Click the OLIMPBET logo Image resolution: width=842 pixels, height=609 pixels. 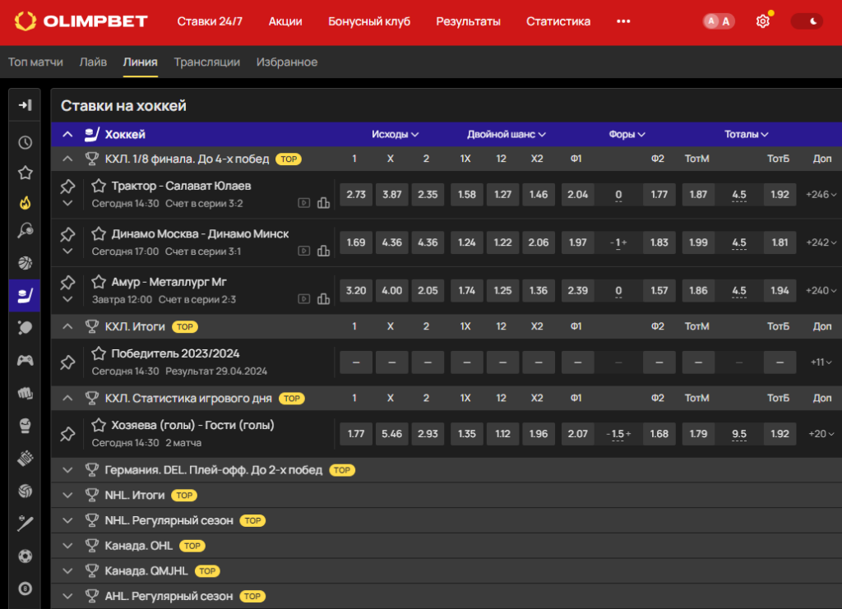point(81,21)
